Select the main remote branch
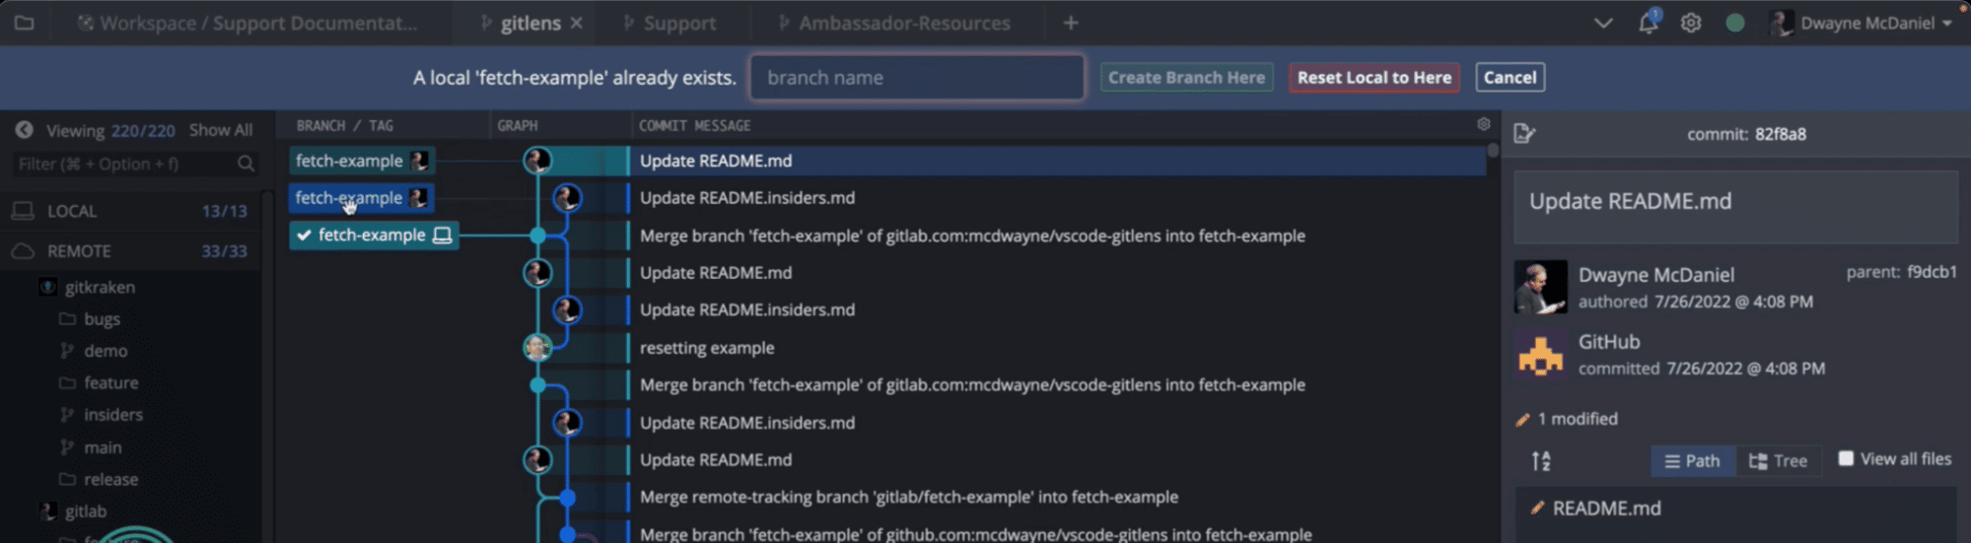The height and width of the screenshot is (543, 1971). click(x=103, y=447)
